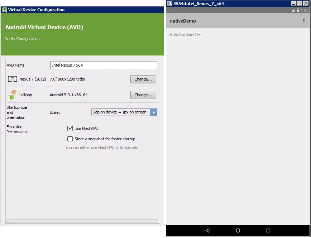Close the Intel_Nexus_7_x64 emulator window
This screenshot has height=238, width=311.
(306, 3)
